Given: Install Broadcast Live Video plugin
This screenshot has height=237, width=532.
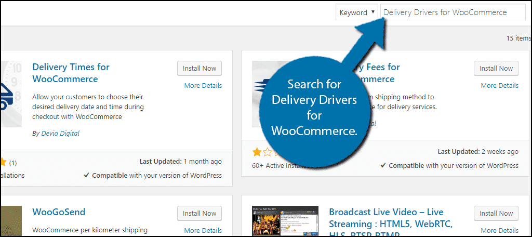Looking at the screenshot, I should point(496,213).
